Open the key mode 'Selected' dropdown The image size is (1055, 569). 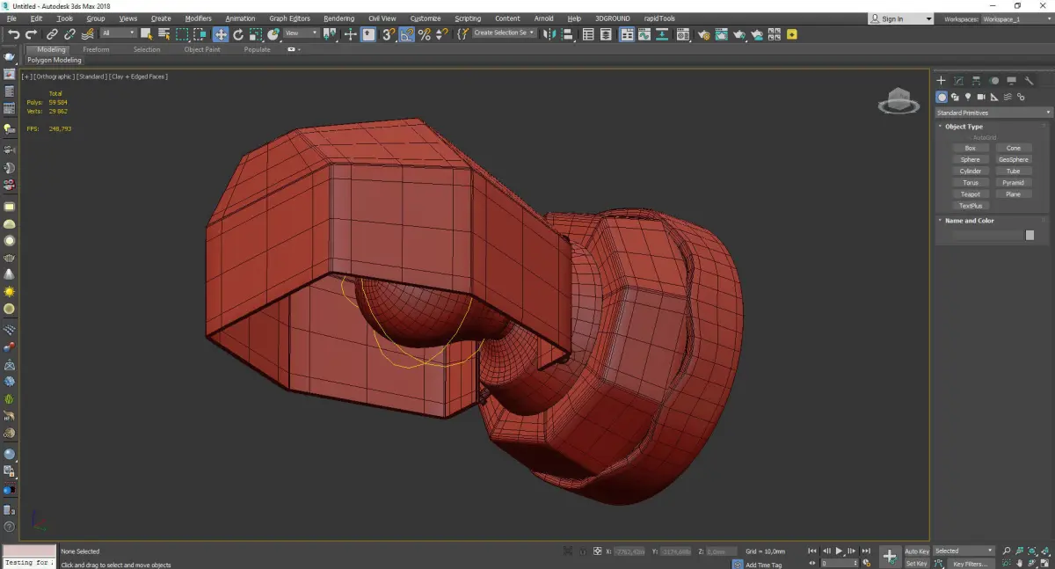coord(964,551)
